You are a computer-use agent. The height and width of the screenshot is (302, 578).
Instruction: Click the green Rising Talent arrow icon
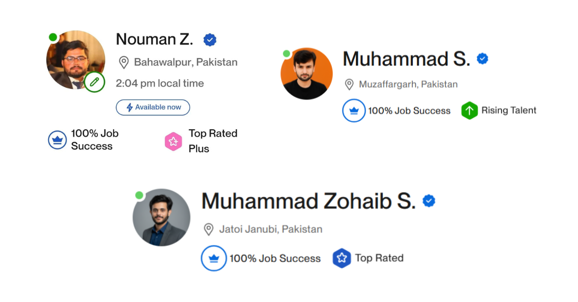pyautogui.click(x=469, y=111)
